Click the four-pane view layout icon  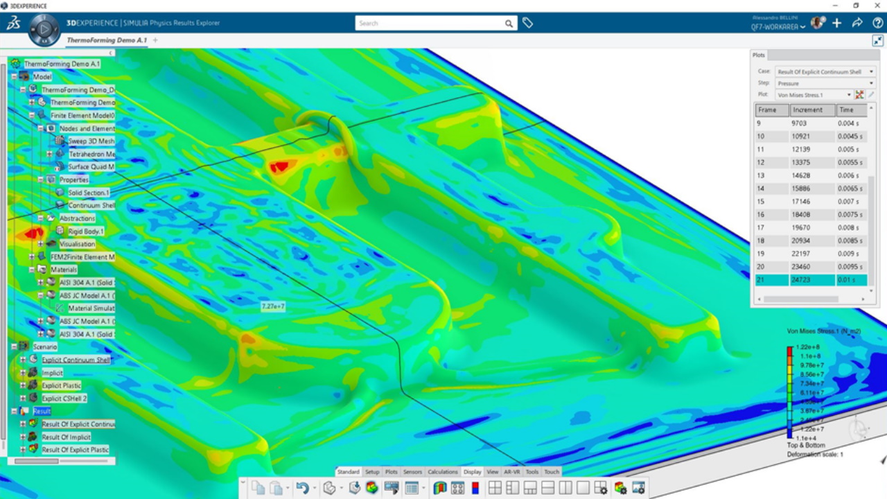(x=495, y=488)
